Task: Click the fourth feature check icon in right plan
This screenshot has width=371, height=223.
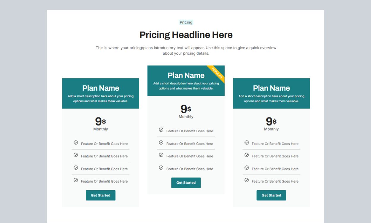Action: [247, 180]
